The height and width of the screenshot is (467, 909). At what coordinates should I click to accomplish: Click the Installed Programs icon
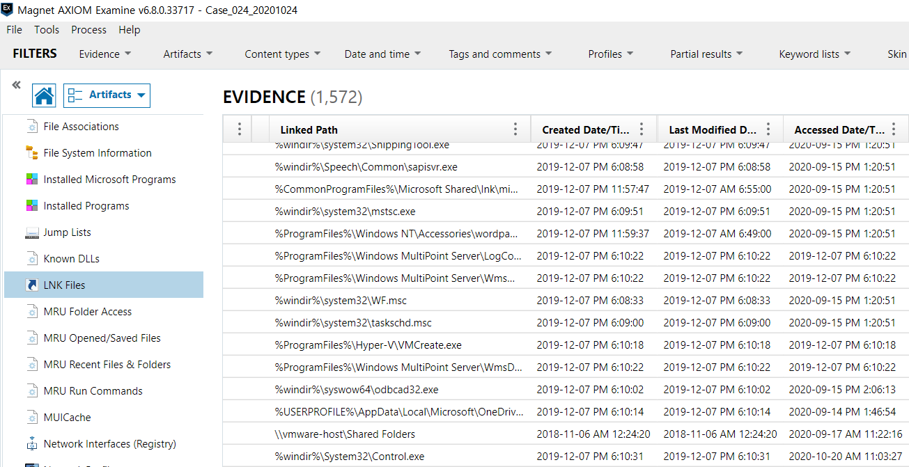pyautogui.click(x=31, y=206)
